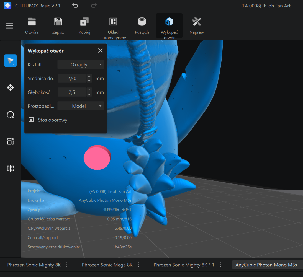The image size is (303, 277).
Task: Click the Napraw (repair) tool icon
Action: (197, 22)
